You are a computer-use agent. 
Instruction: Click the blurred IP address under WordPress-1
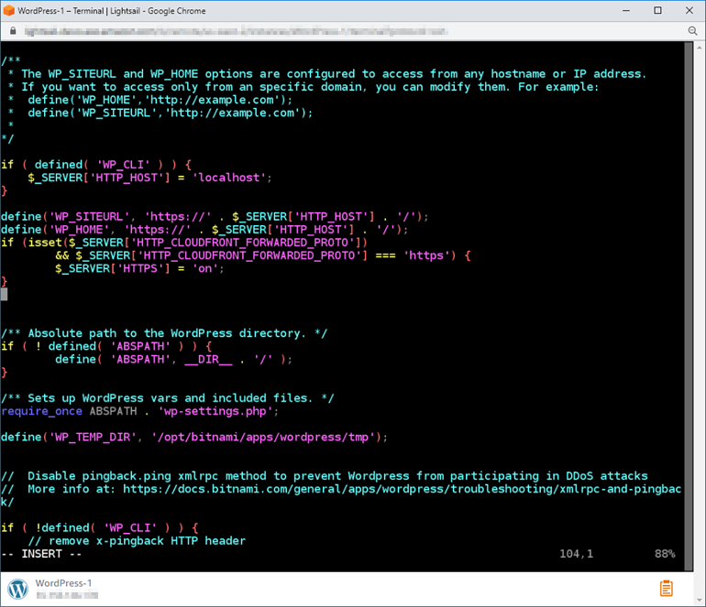tap(67, 595)
